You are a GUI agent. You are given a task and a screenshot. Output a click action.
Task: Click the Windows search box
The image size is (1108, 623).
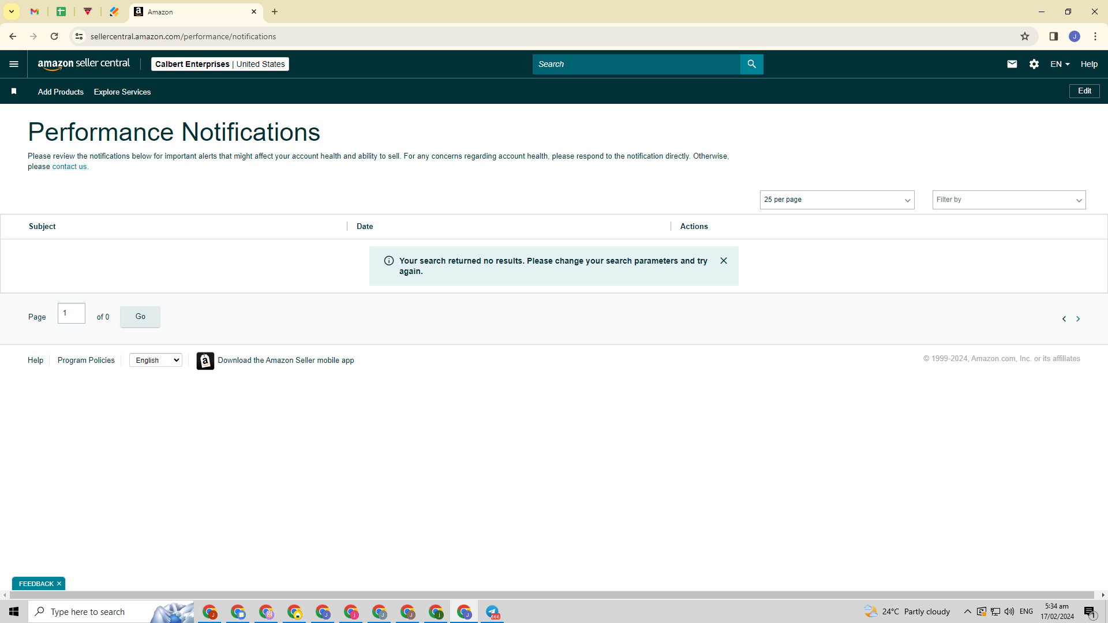pos(110,611)
